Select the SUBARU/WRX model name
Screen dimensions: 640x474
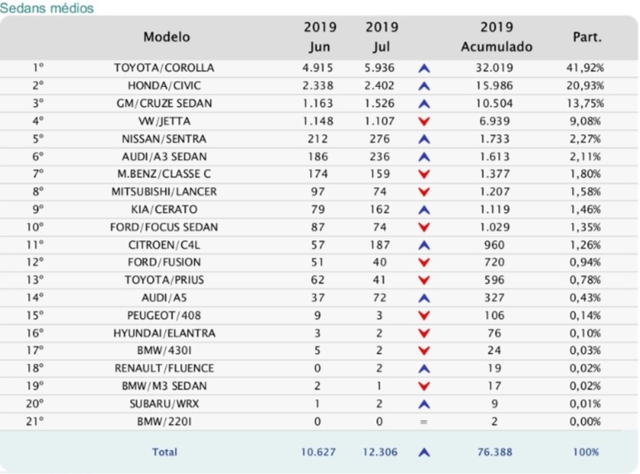pos(164,404)
